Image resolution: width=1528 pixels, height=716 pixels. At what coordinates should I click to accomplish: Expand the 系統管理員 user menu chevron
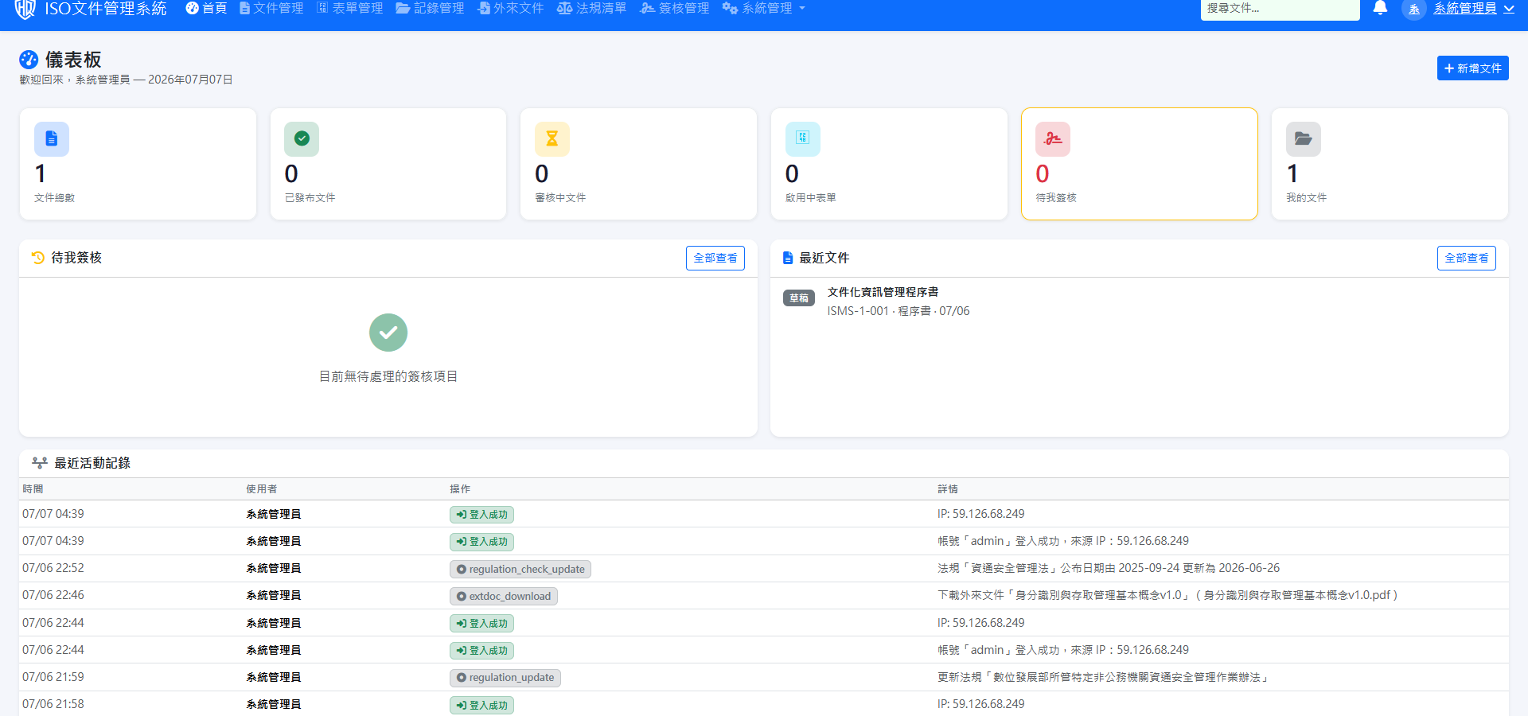tap(1509, 9)
